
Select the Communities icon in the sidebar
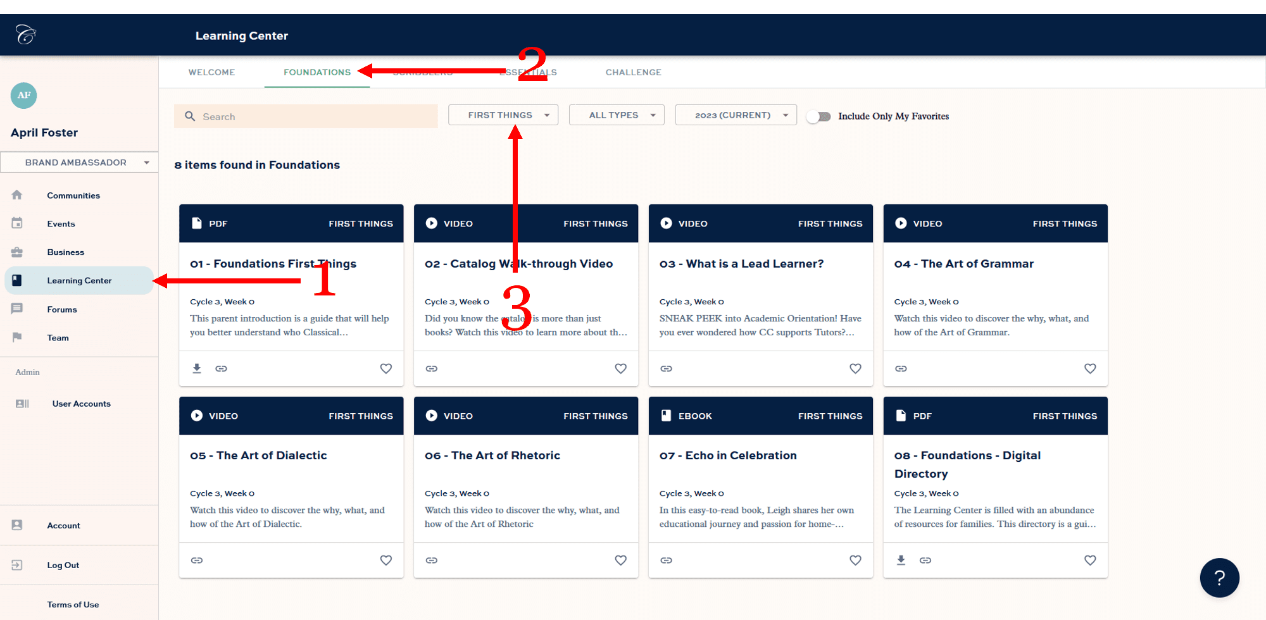pyautogui.click(x=17, y=195)
